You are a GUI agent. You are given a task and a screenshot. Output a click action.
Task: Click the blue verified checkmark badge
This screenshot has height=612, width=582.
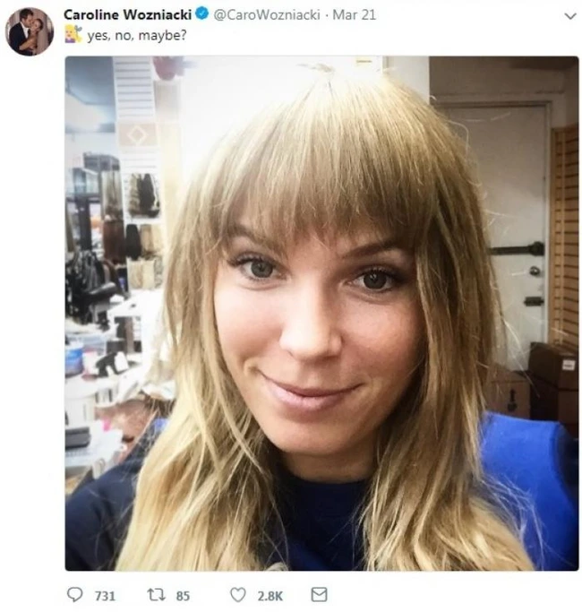(201, 14)
